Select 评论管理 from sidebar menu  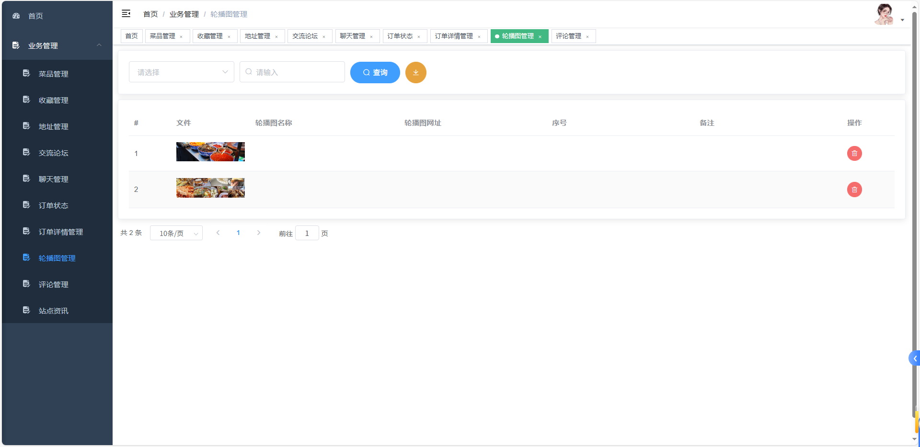point(54,284)
